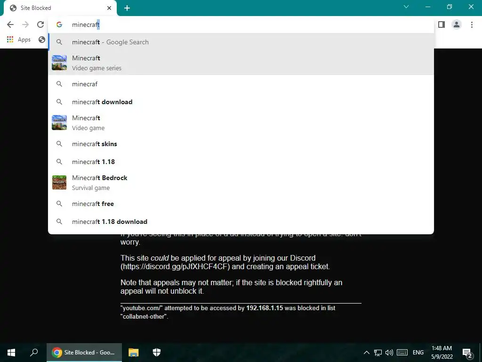Show hidden system tray icons
This screenshot has width=482, height=362.
366,353
